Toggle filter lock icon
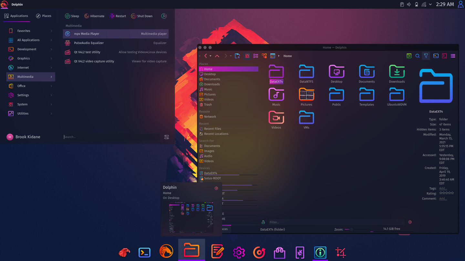 point(263,222)
